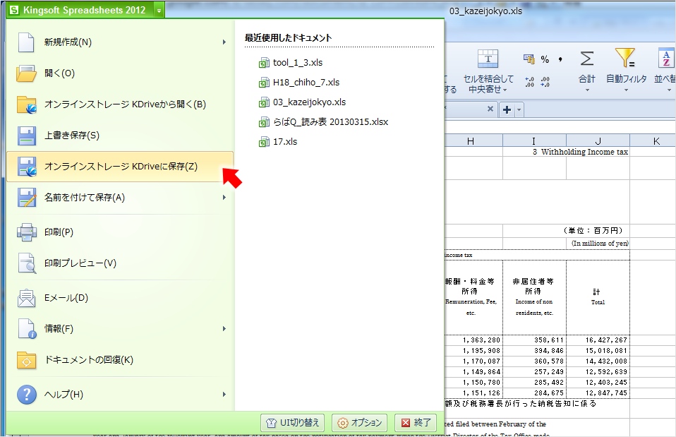
Task: Select オンラインストレージ KDriveに保存(Z)
Action: (120, 167)
